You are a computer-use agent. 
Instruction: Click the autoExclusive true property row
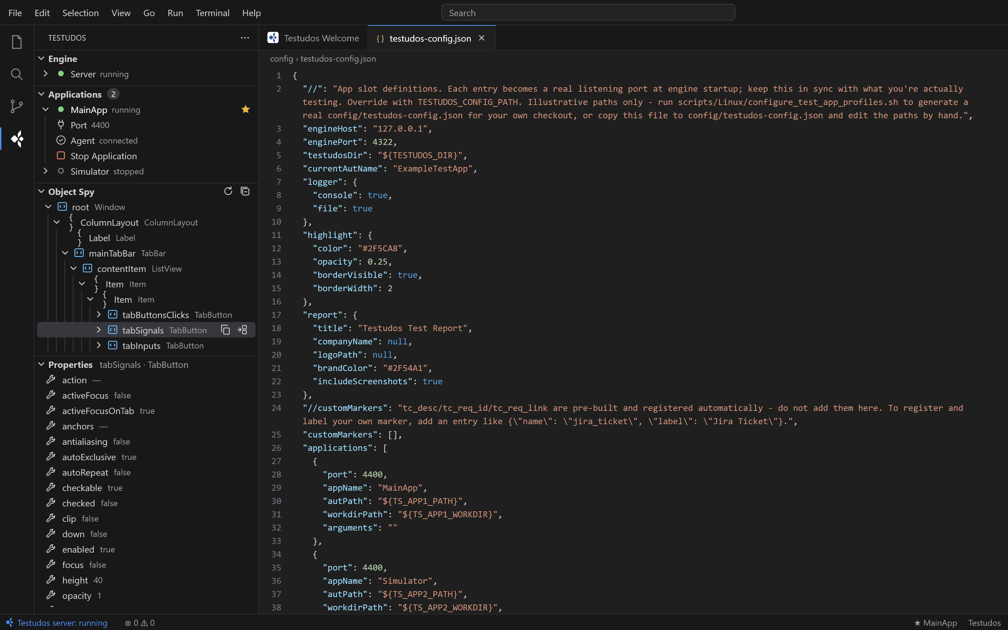(146, 457)
